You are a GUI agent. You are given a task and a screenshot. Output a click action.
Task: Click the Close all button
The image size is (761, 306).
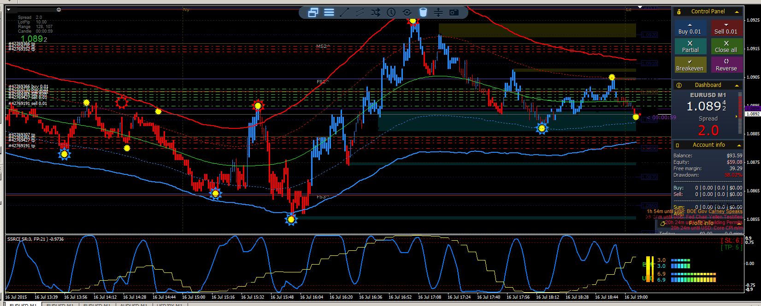coord(726,46)
